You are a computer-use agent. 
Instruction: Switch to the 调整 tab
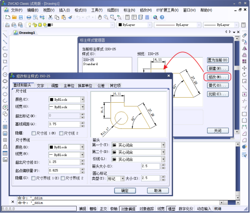tap(55, 85)
